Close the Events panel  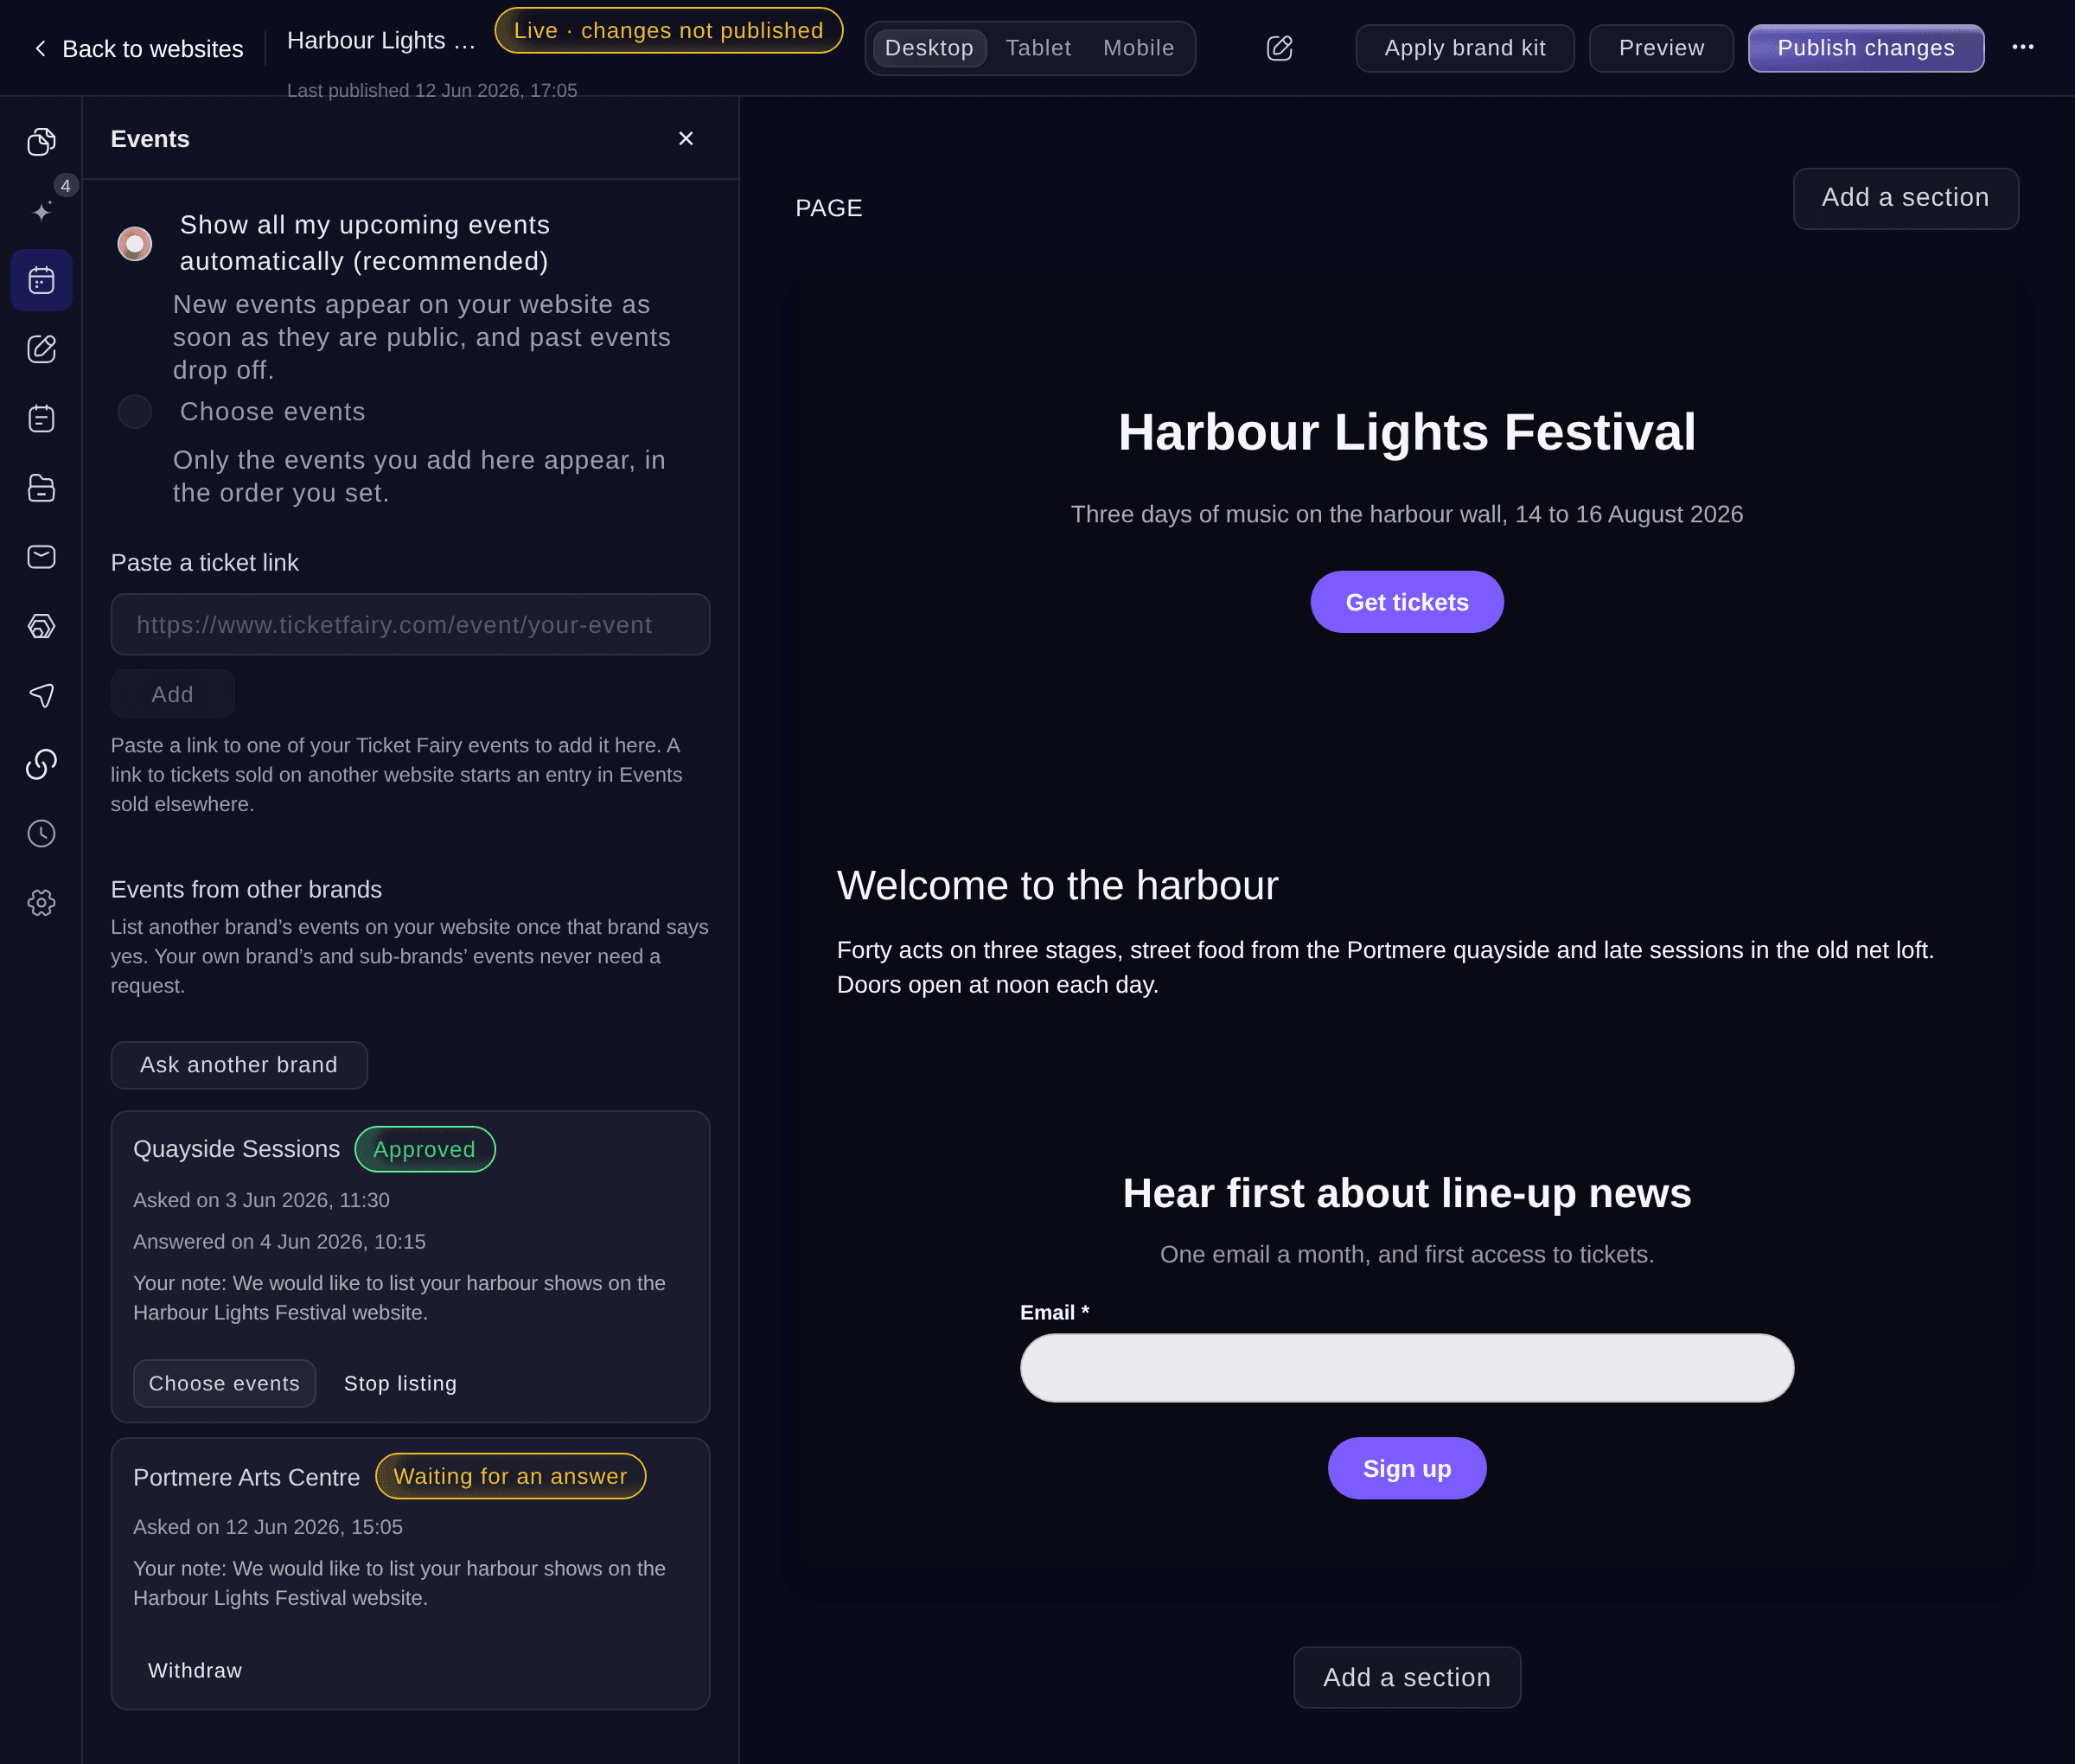686,138
